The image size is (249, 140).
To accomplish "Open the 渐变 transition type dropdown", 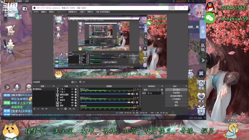I will tap(151, 90).
